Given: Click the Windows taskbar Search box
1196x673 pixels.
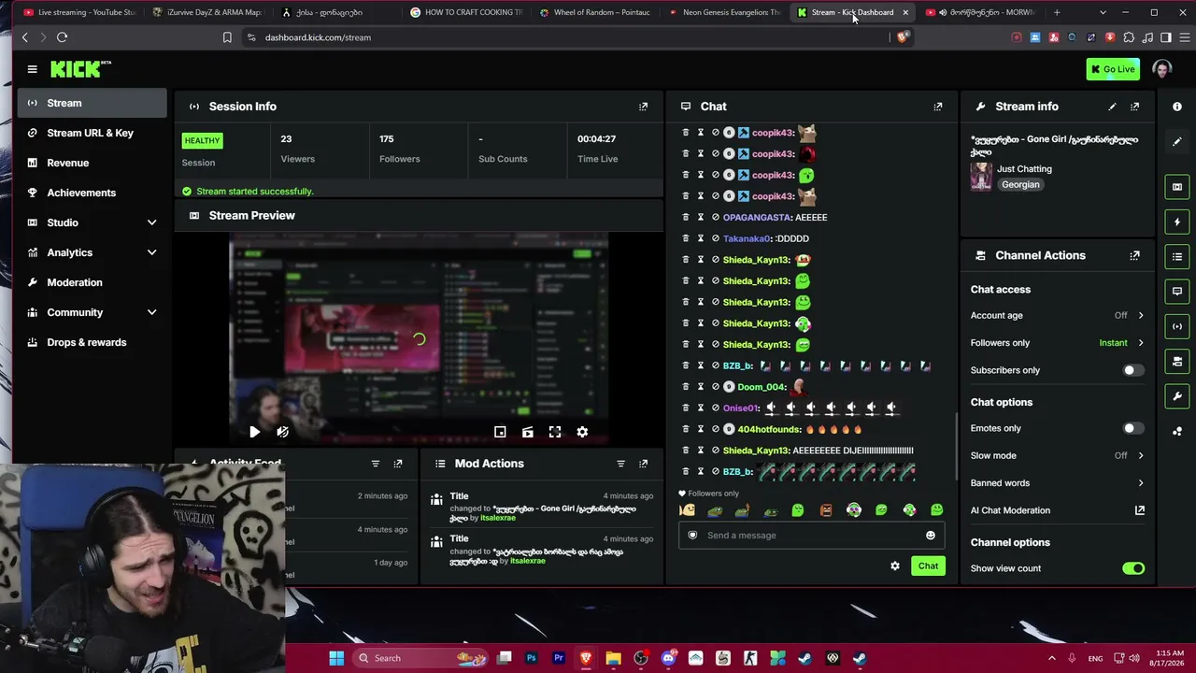Looking at the screenshot, I should [419, 658].
